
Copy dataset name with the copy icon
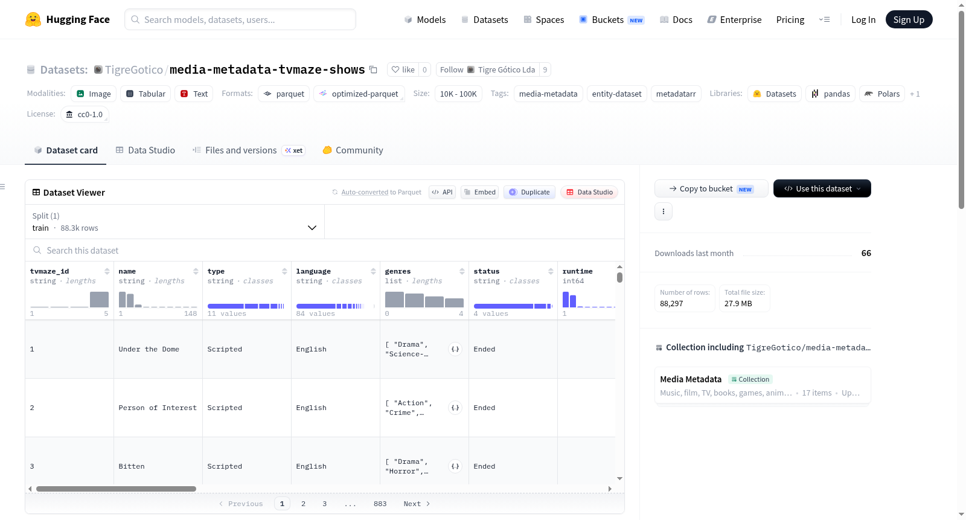(x=373, y=69)
